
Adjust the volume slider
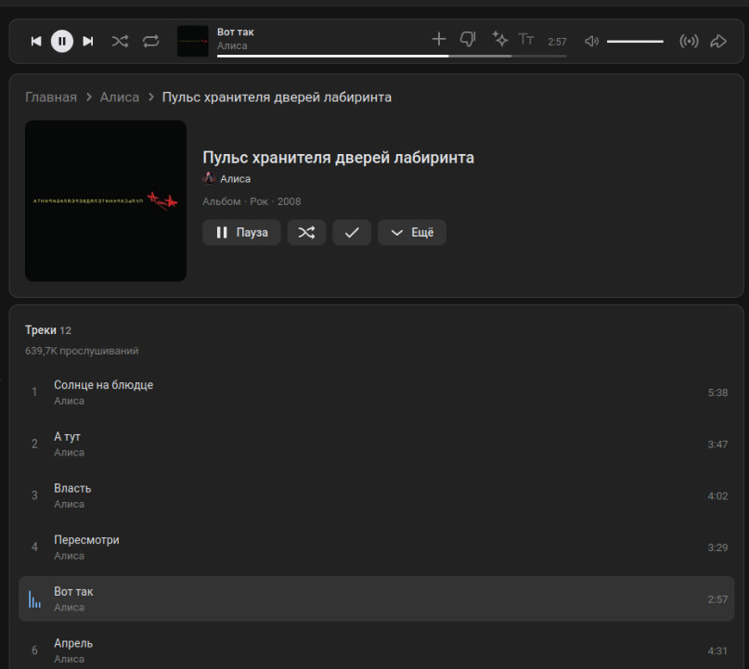coord(635,41)
